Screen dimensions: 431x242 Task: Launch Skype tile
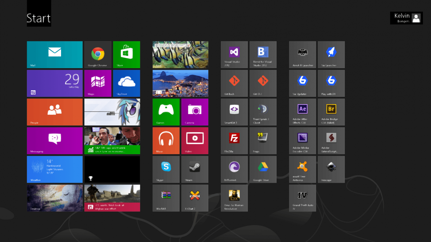point(166,169)
